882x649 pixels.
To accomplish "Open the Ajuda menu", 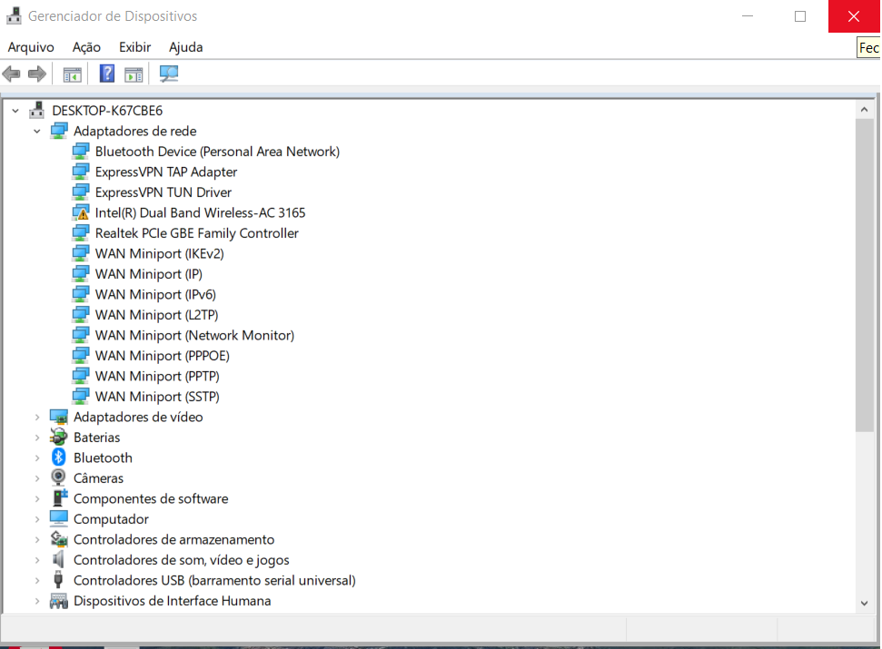I will click(185, 47).
